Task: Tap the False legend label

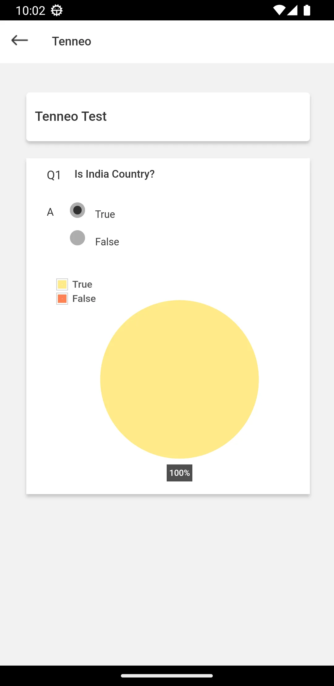Action: (x=84, y=299)
